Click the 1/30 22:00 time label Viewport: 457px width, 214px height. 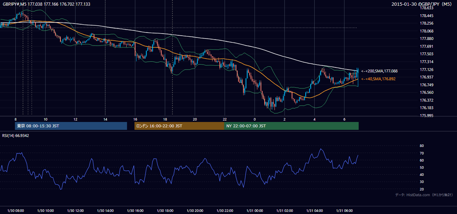[x=225, y=210]
